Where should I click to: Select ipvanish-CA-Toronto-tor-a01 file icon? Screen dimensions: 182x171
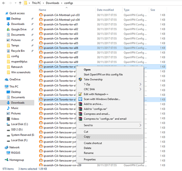41,25
